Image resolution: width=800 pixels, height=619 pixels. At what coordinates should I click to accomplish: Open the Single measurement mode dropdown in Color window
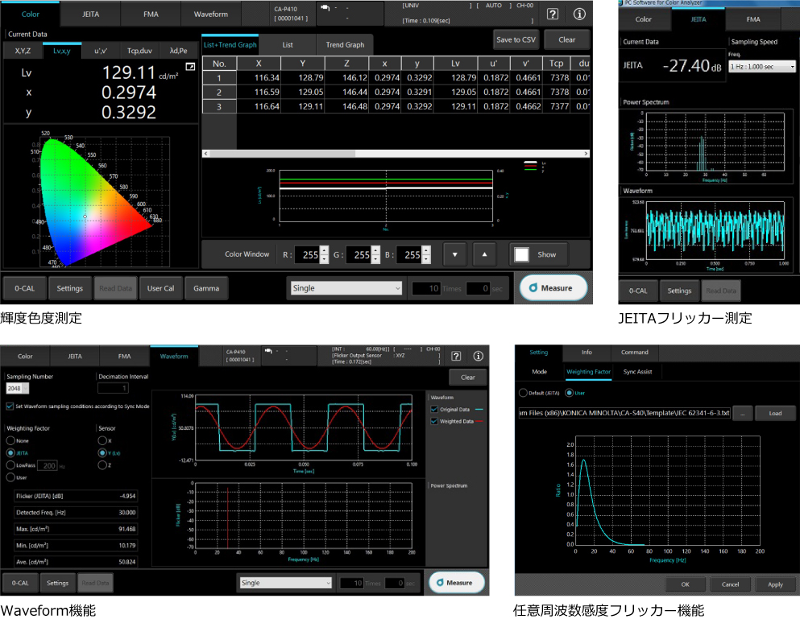(x=346, y=288)
